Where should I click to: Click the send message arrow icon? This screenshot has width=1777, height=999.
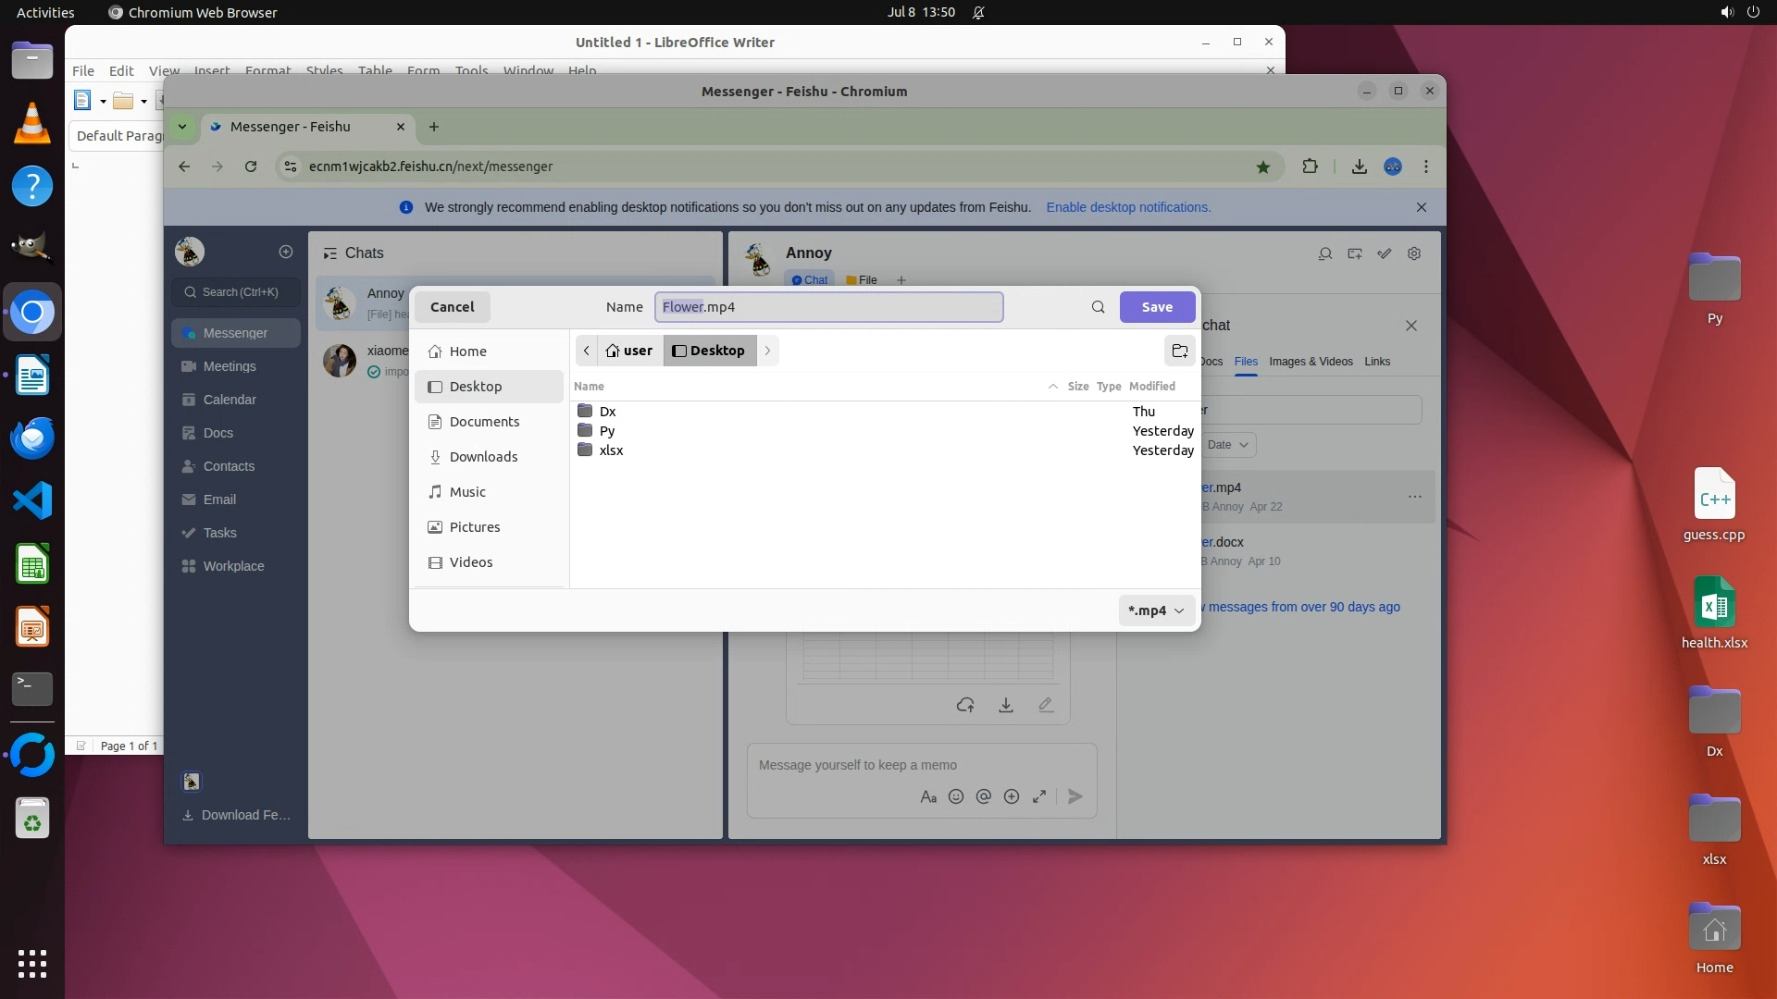(x=1075, y=796)
